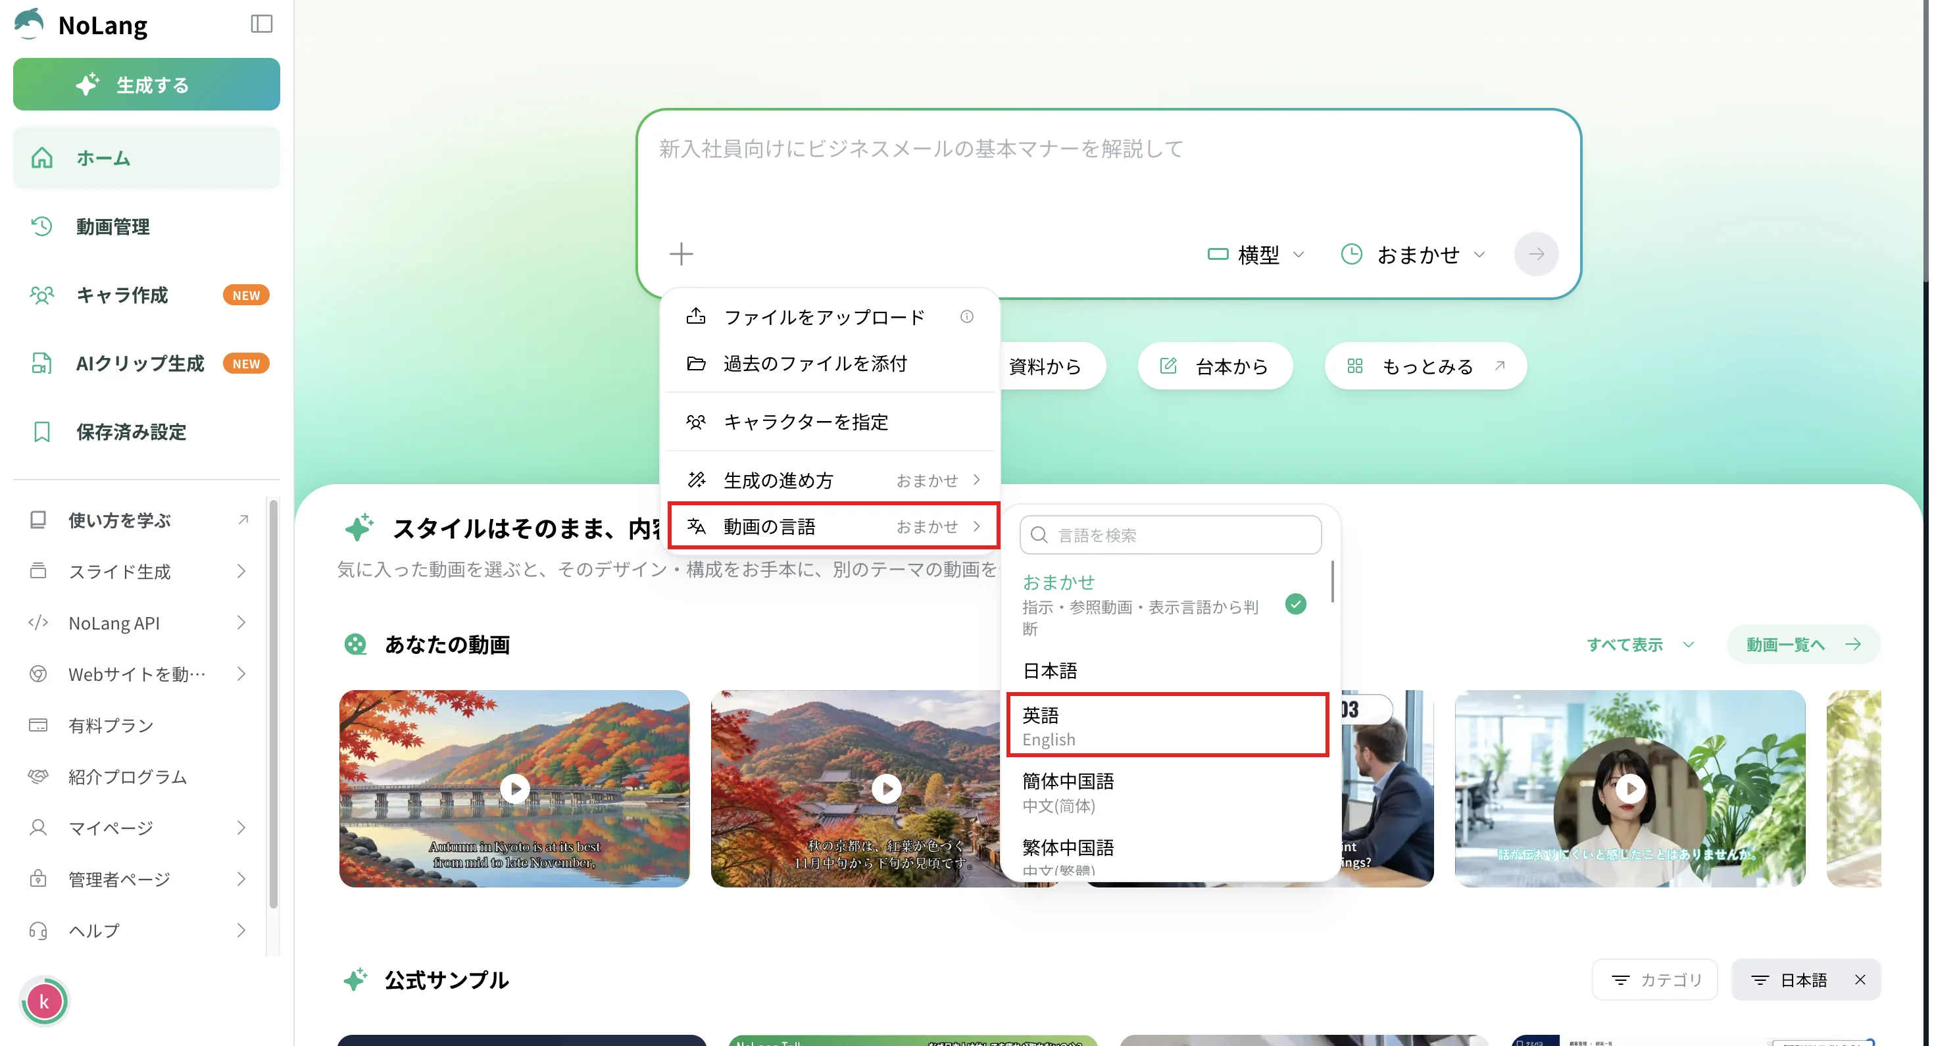Click the language list scrollbar
Image resolution: width=1934 pixels, height=1046 pixels.
[x=1334, y=582]
